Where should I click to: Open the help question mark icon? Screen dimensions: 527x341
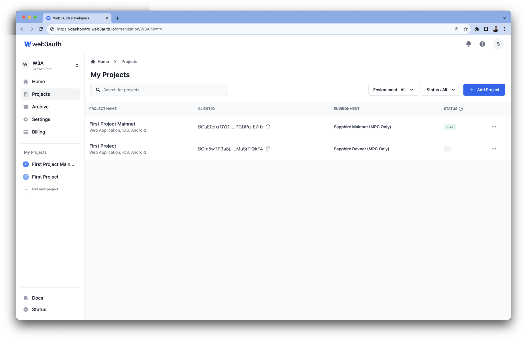click(x=482, y=44)
